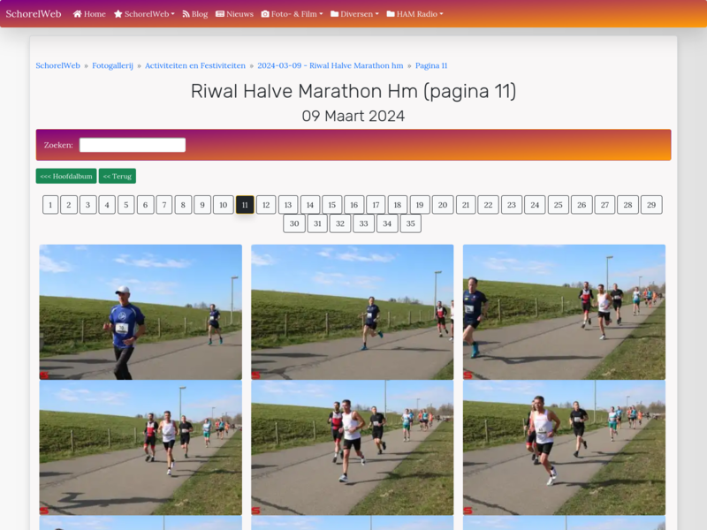The width and height of the screenshot is (707, 530).
Task: Expand the SchorelWeb dropdown menu
Action: pyautogui.click(x=144, y=14)
